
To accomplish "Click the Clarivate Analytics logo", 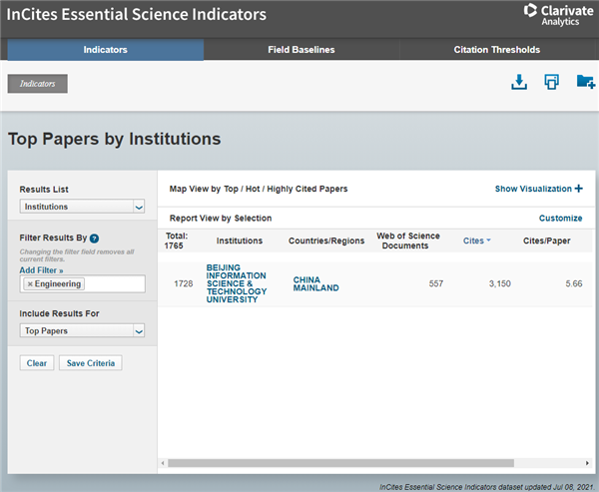I will (558, 14).
